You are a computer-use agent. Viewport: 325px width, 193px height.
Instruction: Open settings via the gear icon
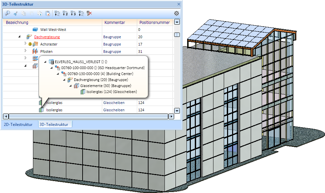176,13
